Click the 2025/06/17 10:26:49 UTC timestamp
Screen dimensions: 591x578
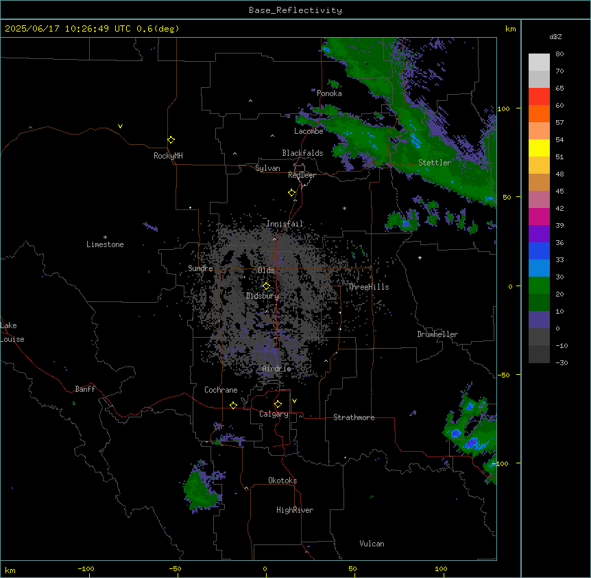(68, 29)
